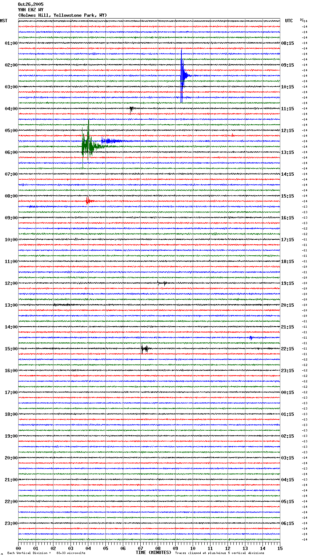
Task: Select the 15:00 MST time label
Action: point(11,349)
